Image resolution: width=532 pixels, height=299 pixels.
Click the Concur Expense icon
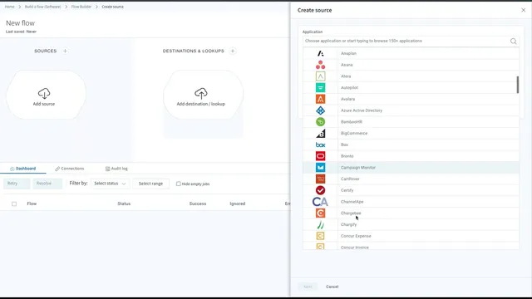tap(320, 236)
